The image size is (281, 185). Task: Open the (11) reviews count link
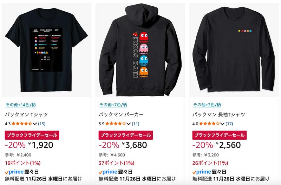click(x=136, y=124)
